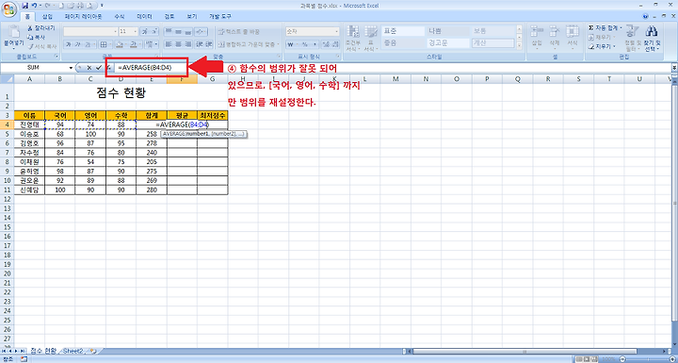This screenshot has height=363, width=678.
Task: Toggle italic (가) formatting
Action: tap(78, 44)
